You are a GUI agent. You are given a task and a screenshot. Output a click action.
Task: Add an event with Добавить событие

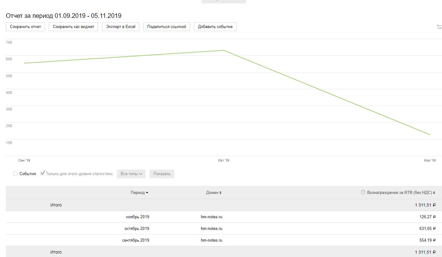(215, 27)
